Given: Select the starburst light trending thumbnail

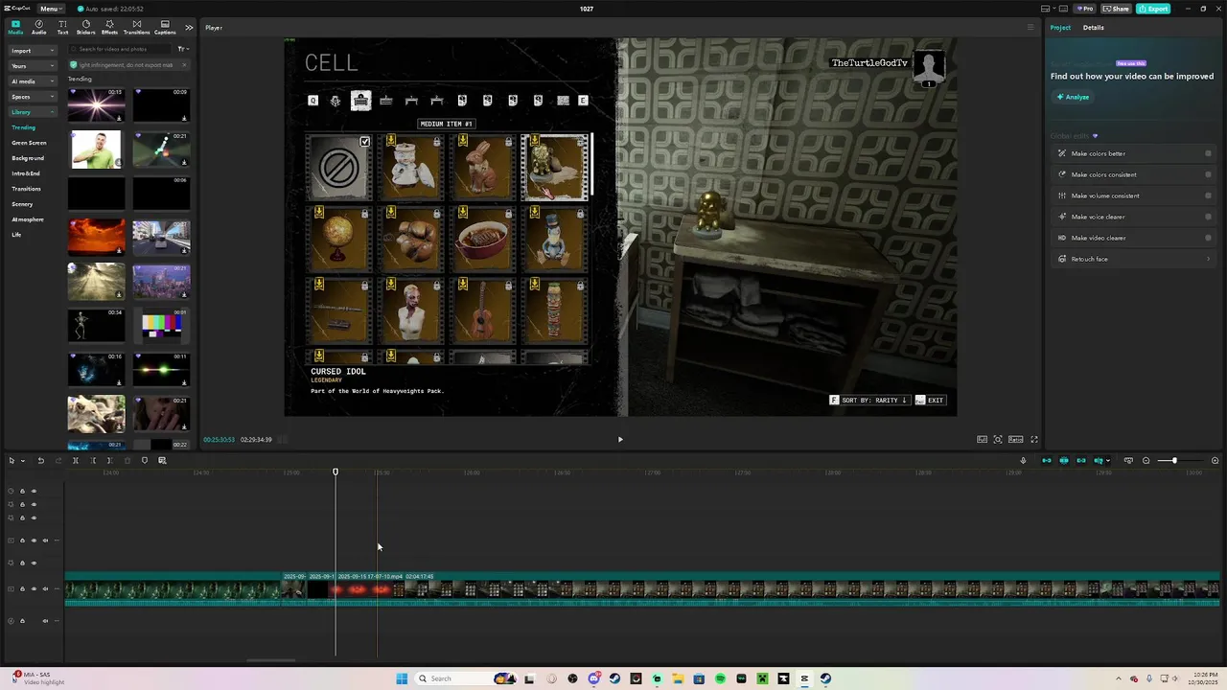Looking at the screenshot, I should coord(96,104).
